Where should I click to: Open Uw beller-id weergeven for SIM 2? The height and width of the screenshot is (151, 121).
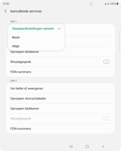point(60,89)
